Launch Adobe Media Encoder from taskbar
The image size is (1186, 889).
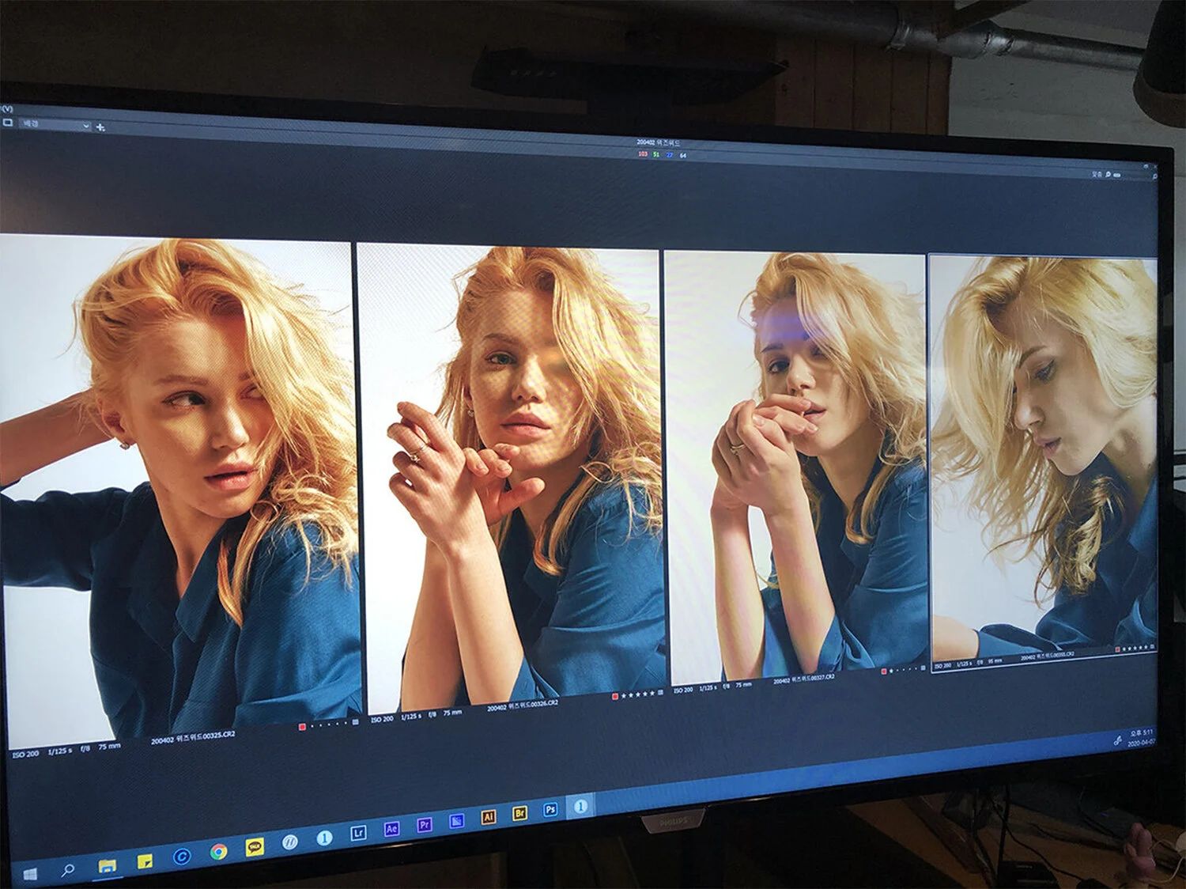[456, 821]
